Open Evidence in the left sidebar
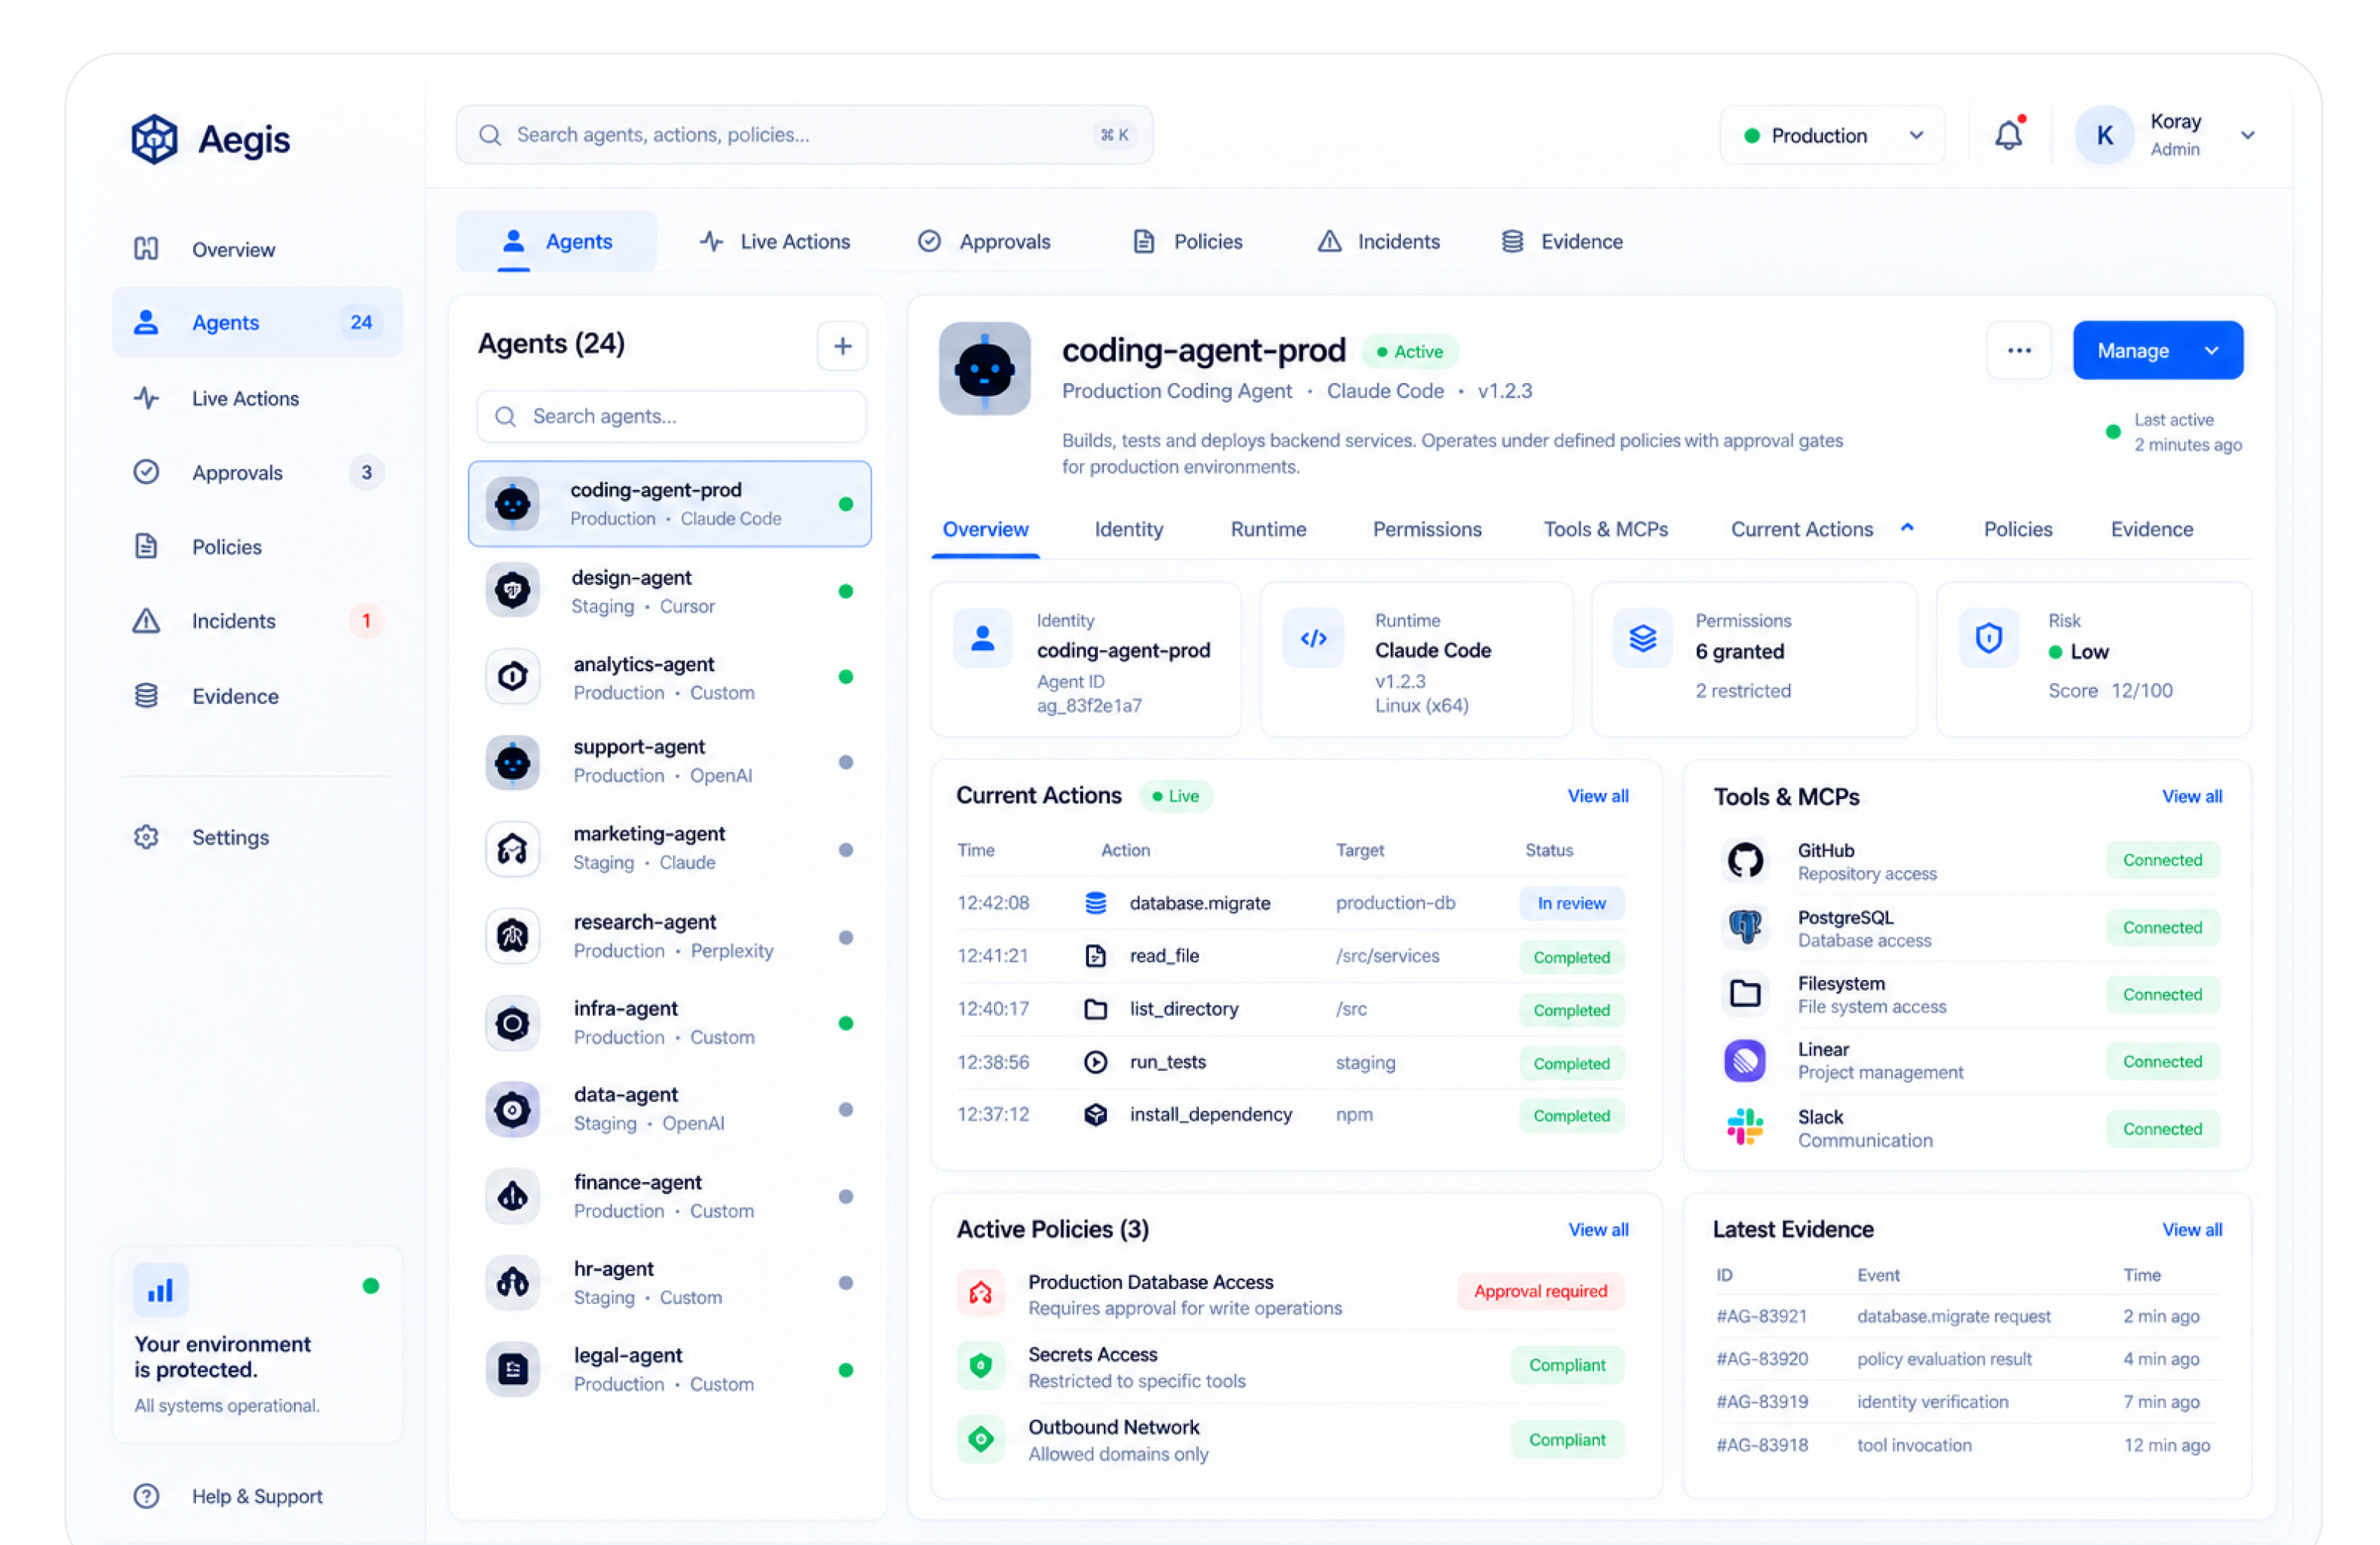 [x=258, y=697]
